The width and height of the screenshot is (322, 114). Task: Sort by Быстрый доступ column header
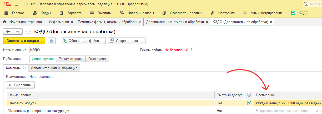(230, 95)
